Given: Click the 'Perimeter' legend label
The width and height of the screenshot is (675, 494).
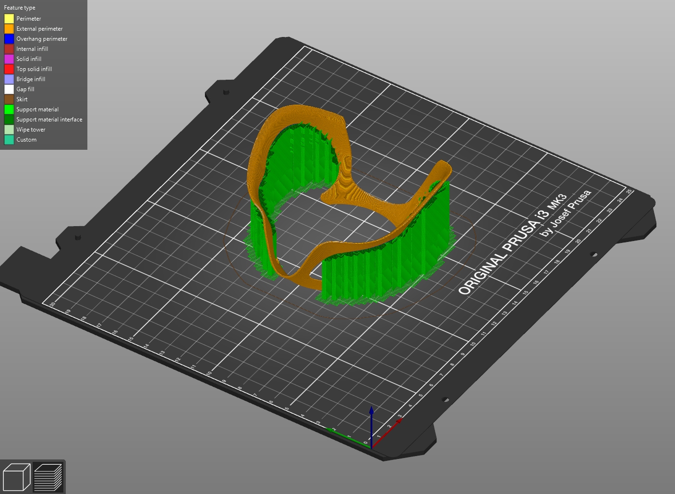Looking at the screenshot, I should click(28, 19).
